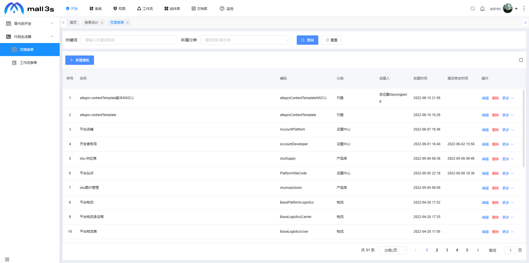
Task: Open 更多 for the BasePlatformLogistics row
Action: (x=508, y=203)
